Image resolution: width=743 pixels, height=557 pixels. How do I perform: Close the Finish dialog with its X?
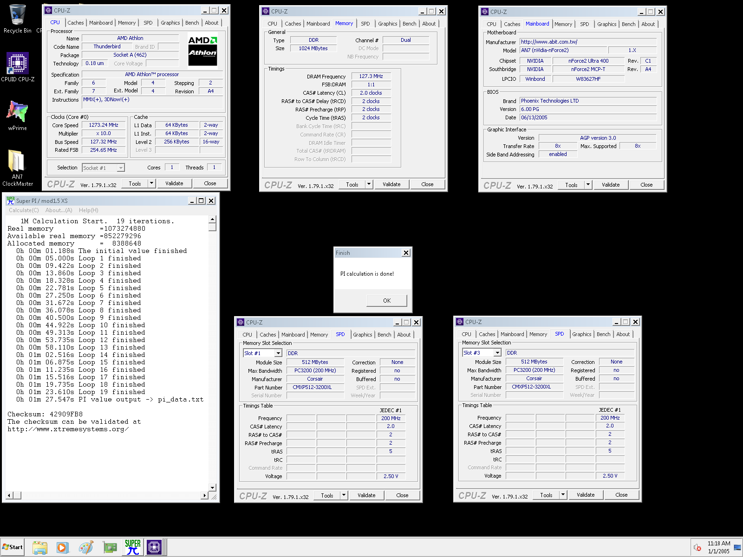406,253
